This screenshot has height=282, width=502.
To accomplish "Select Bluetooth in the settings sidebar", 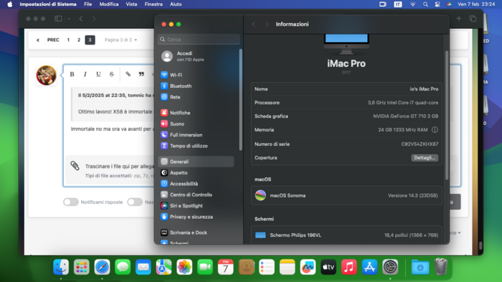I will (x=180, y=86).
